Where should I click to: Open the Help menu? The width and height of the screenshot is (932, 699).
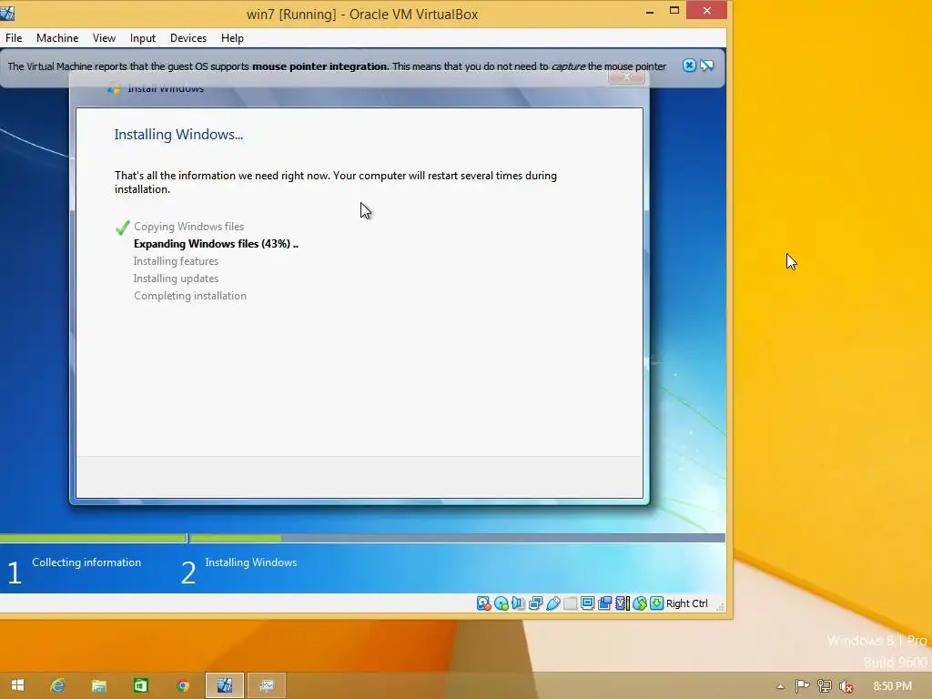tap(232, 38)
